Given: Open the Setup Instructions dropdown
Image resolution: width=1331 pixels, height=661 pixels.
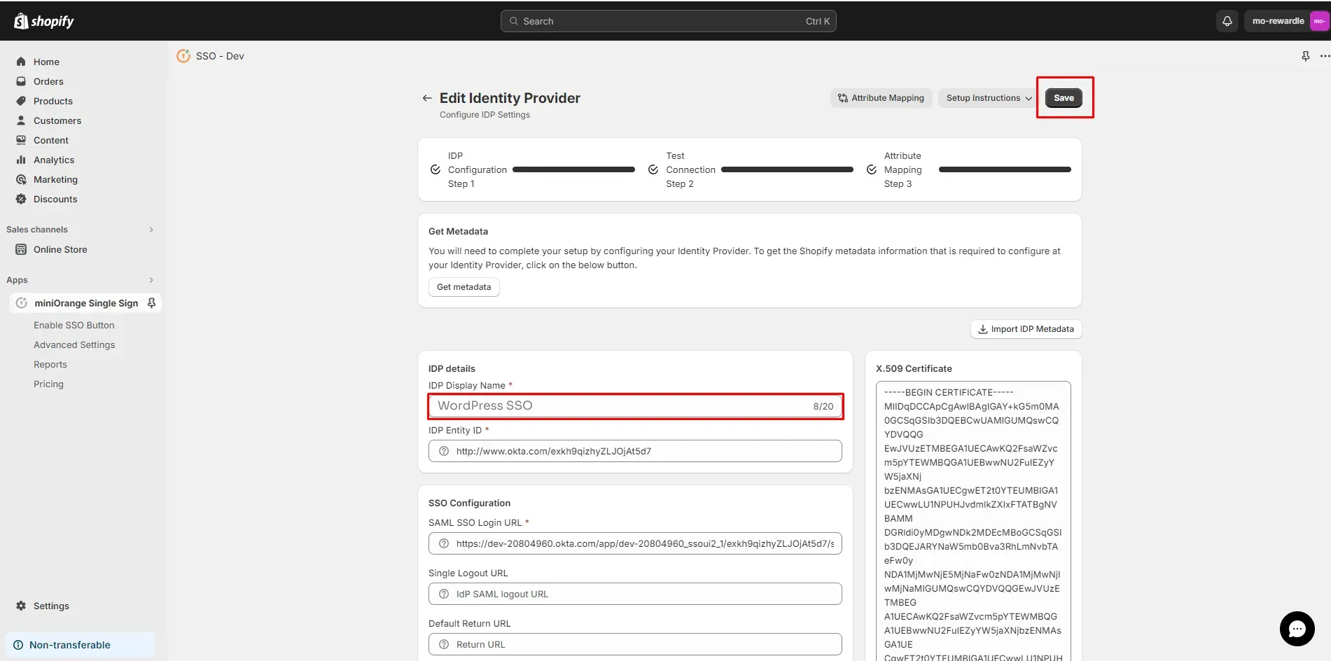Looking at the screenshot, I should point(988,98).
